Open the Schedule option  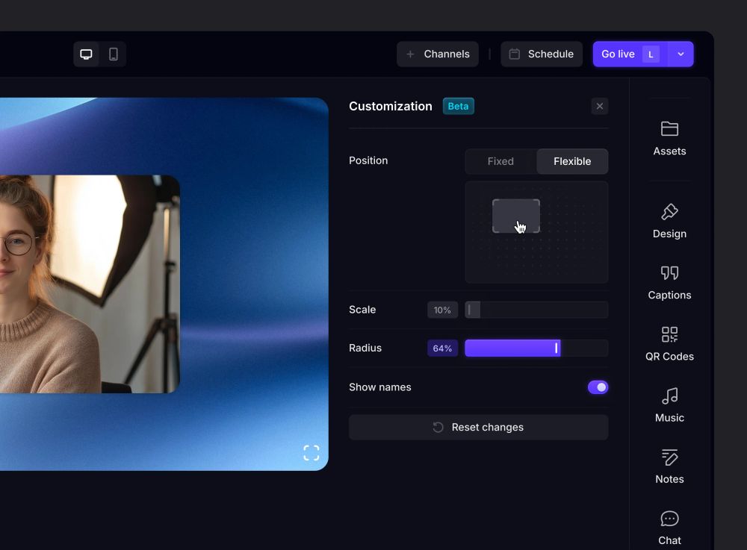[x=541, y=54]
